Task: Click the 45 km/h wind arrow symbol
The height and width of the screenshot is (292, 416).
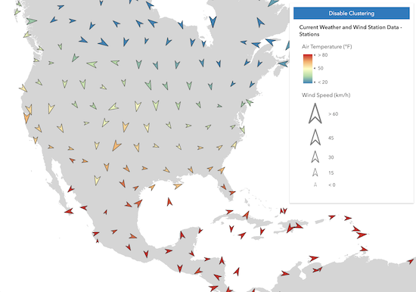Action: (315, 137)
